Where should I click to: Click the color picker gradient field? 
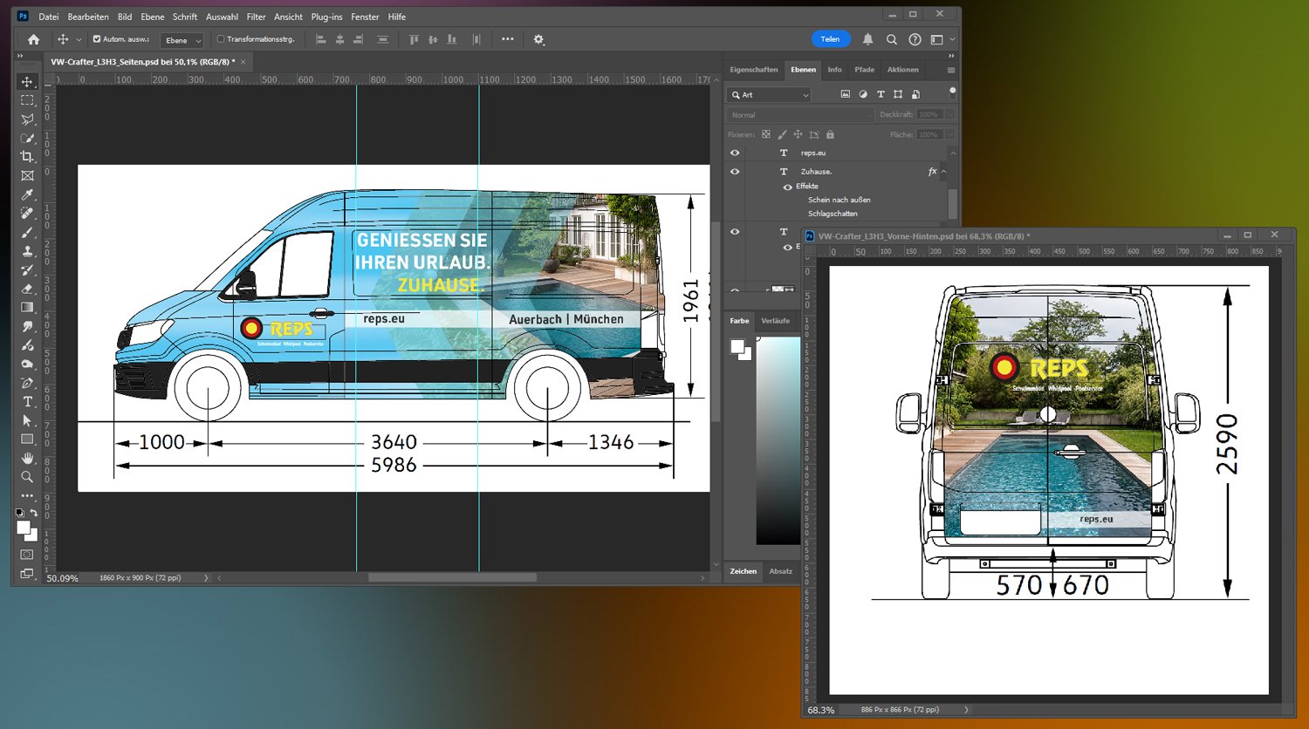point(778,440)
